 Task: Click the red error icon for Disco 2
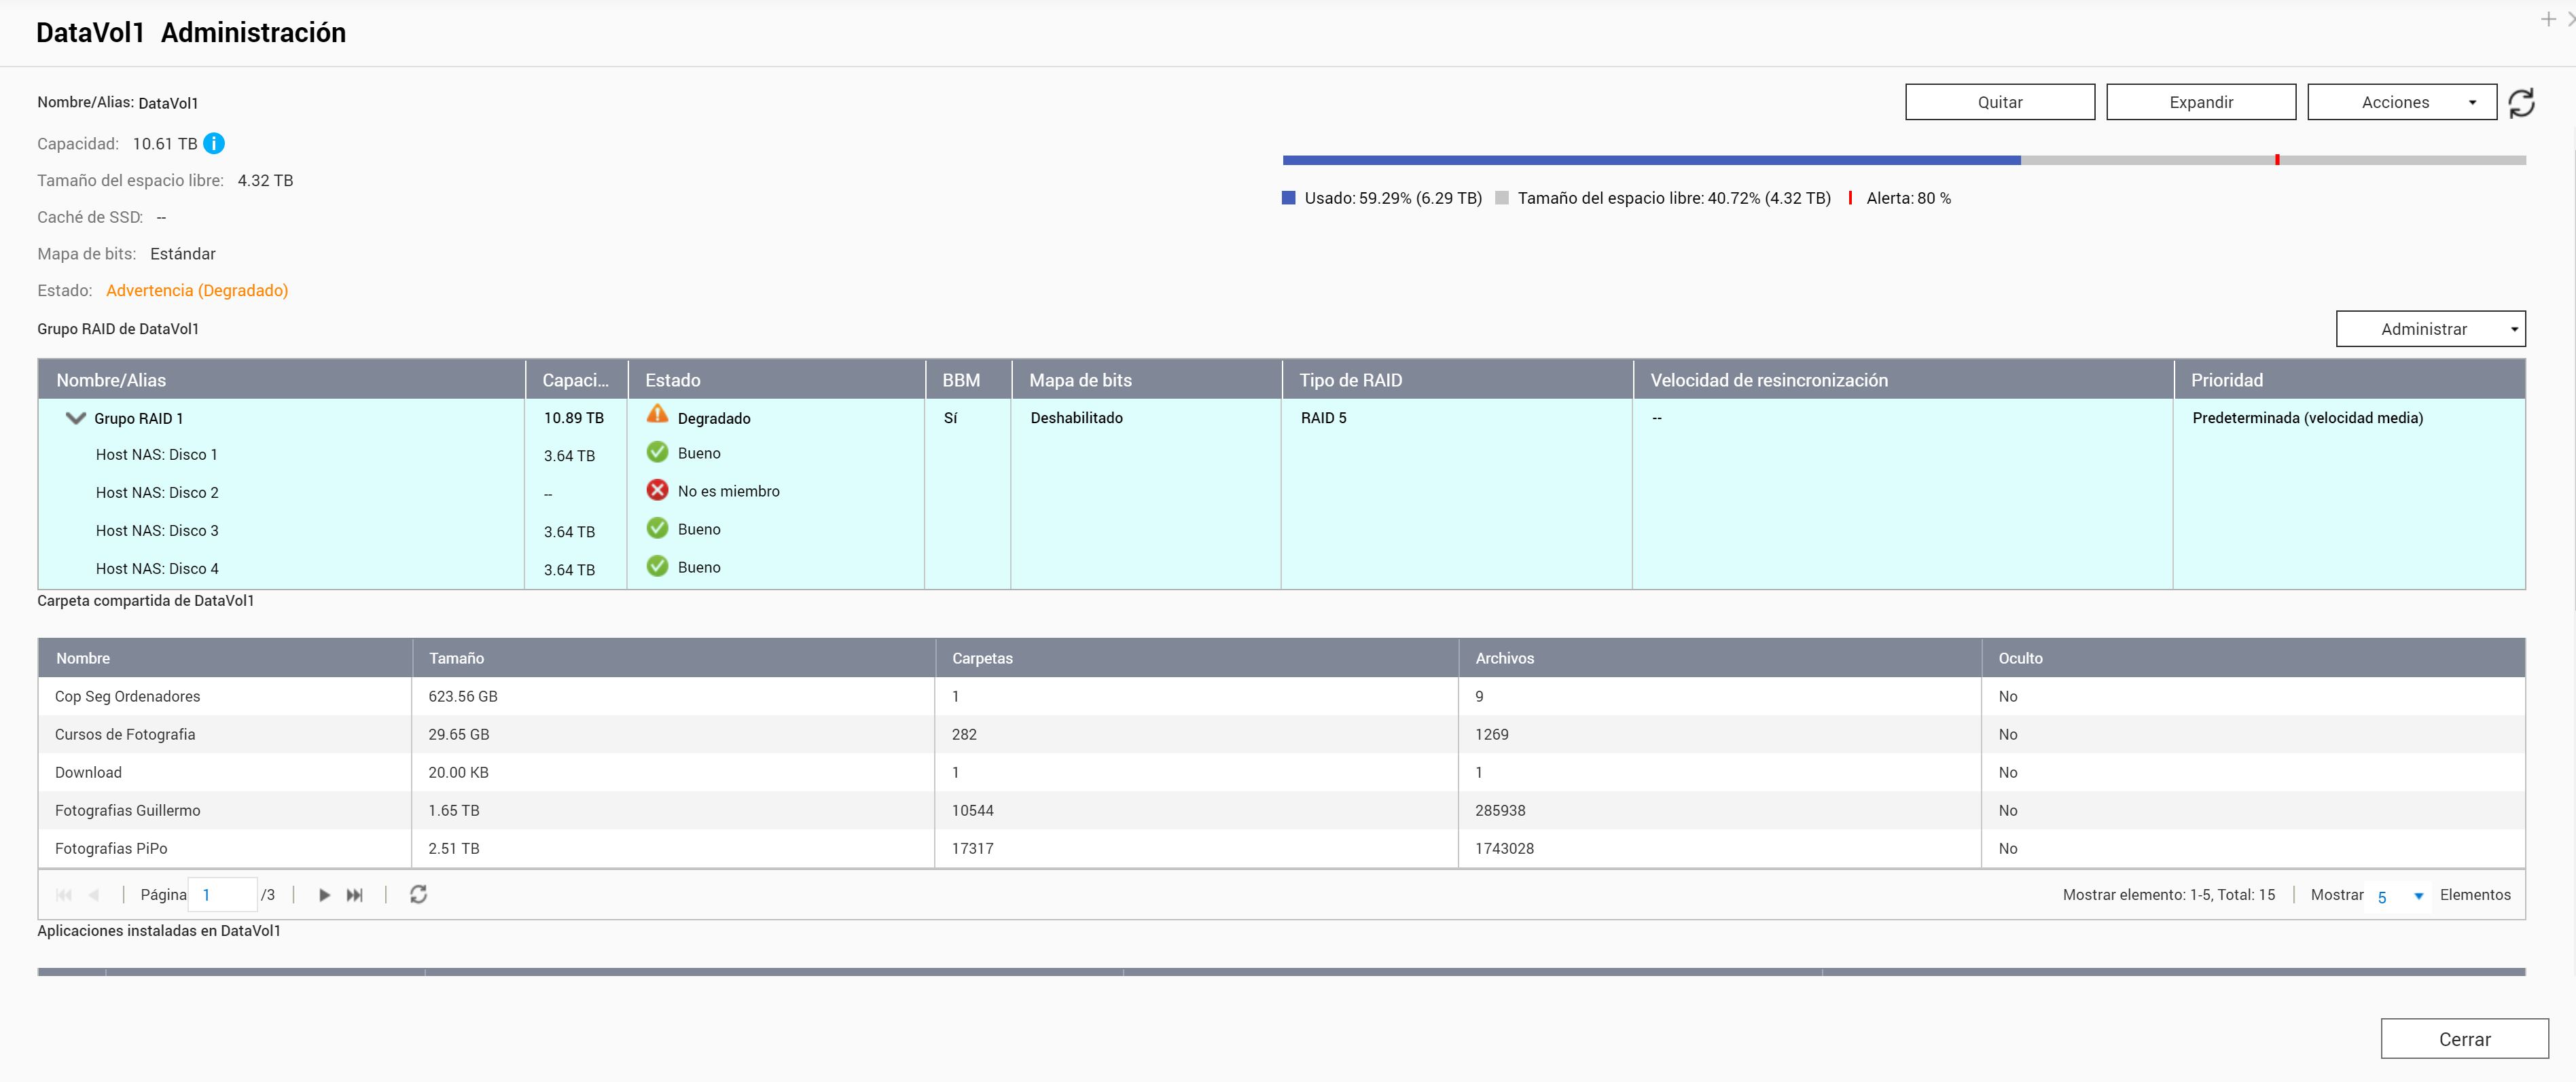pos(657,490)
